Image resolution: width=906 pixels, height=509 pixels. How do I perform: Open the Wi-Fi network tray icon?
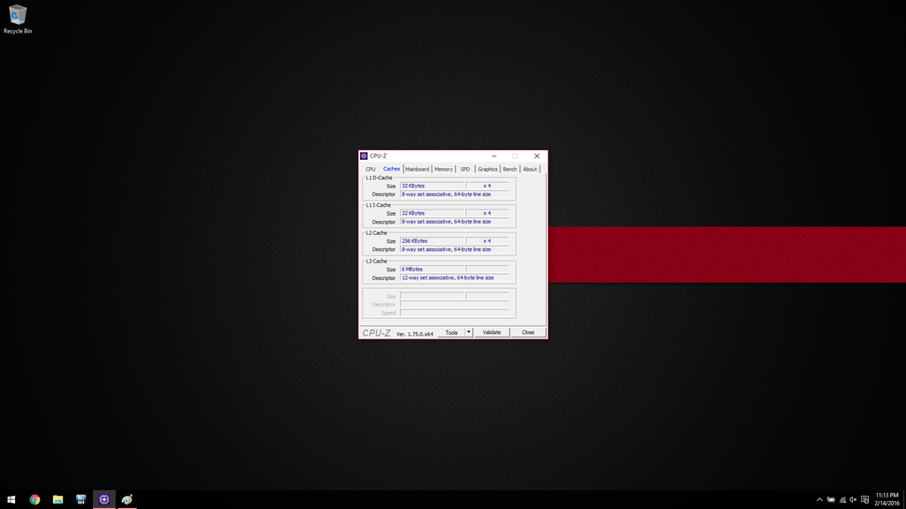click(842, 500)
